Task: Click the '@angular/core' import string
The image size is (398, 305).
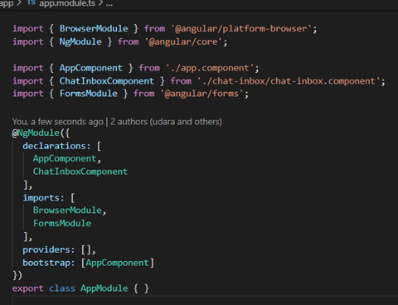Action: (184, 42)
